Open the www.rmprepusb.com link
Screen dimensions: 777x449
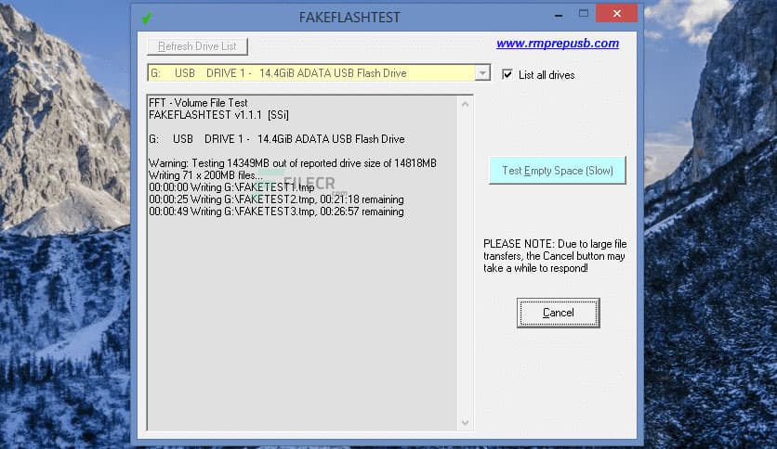(558, 44)
